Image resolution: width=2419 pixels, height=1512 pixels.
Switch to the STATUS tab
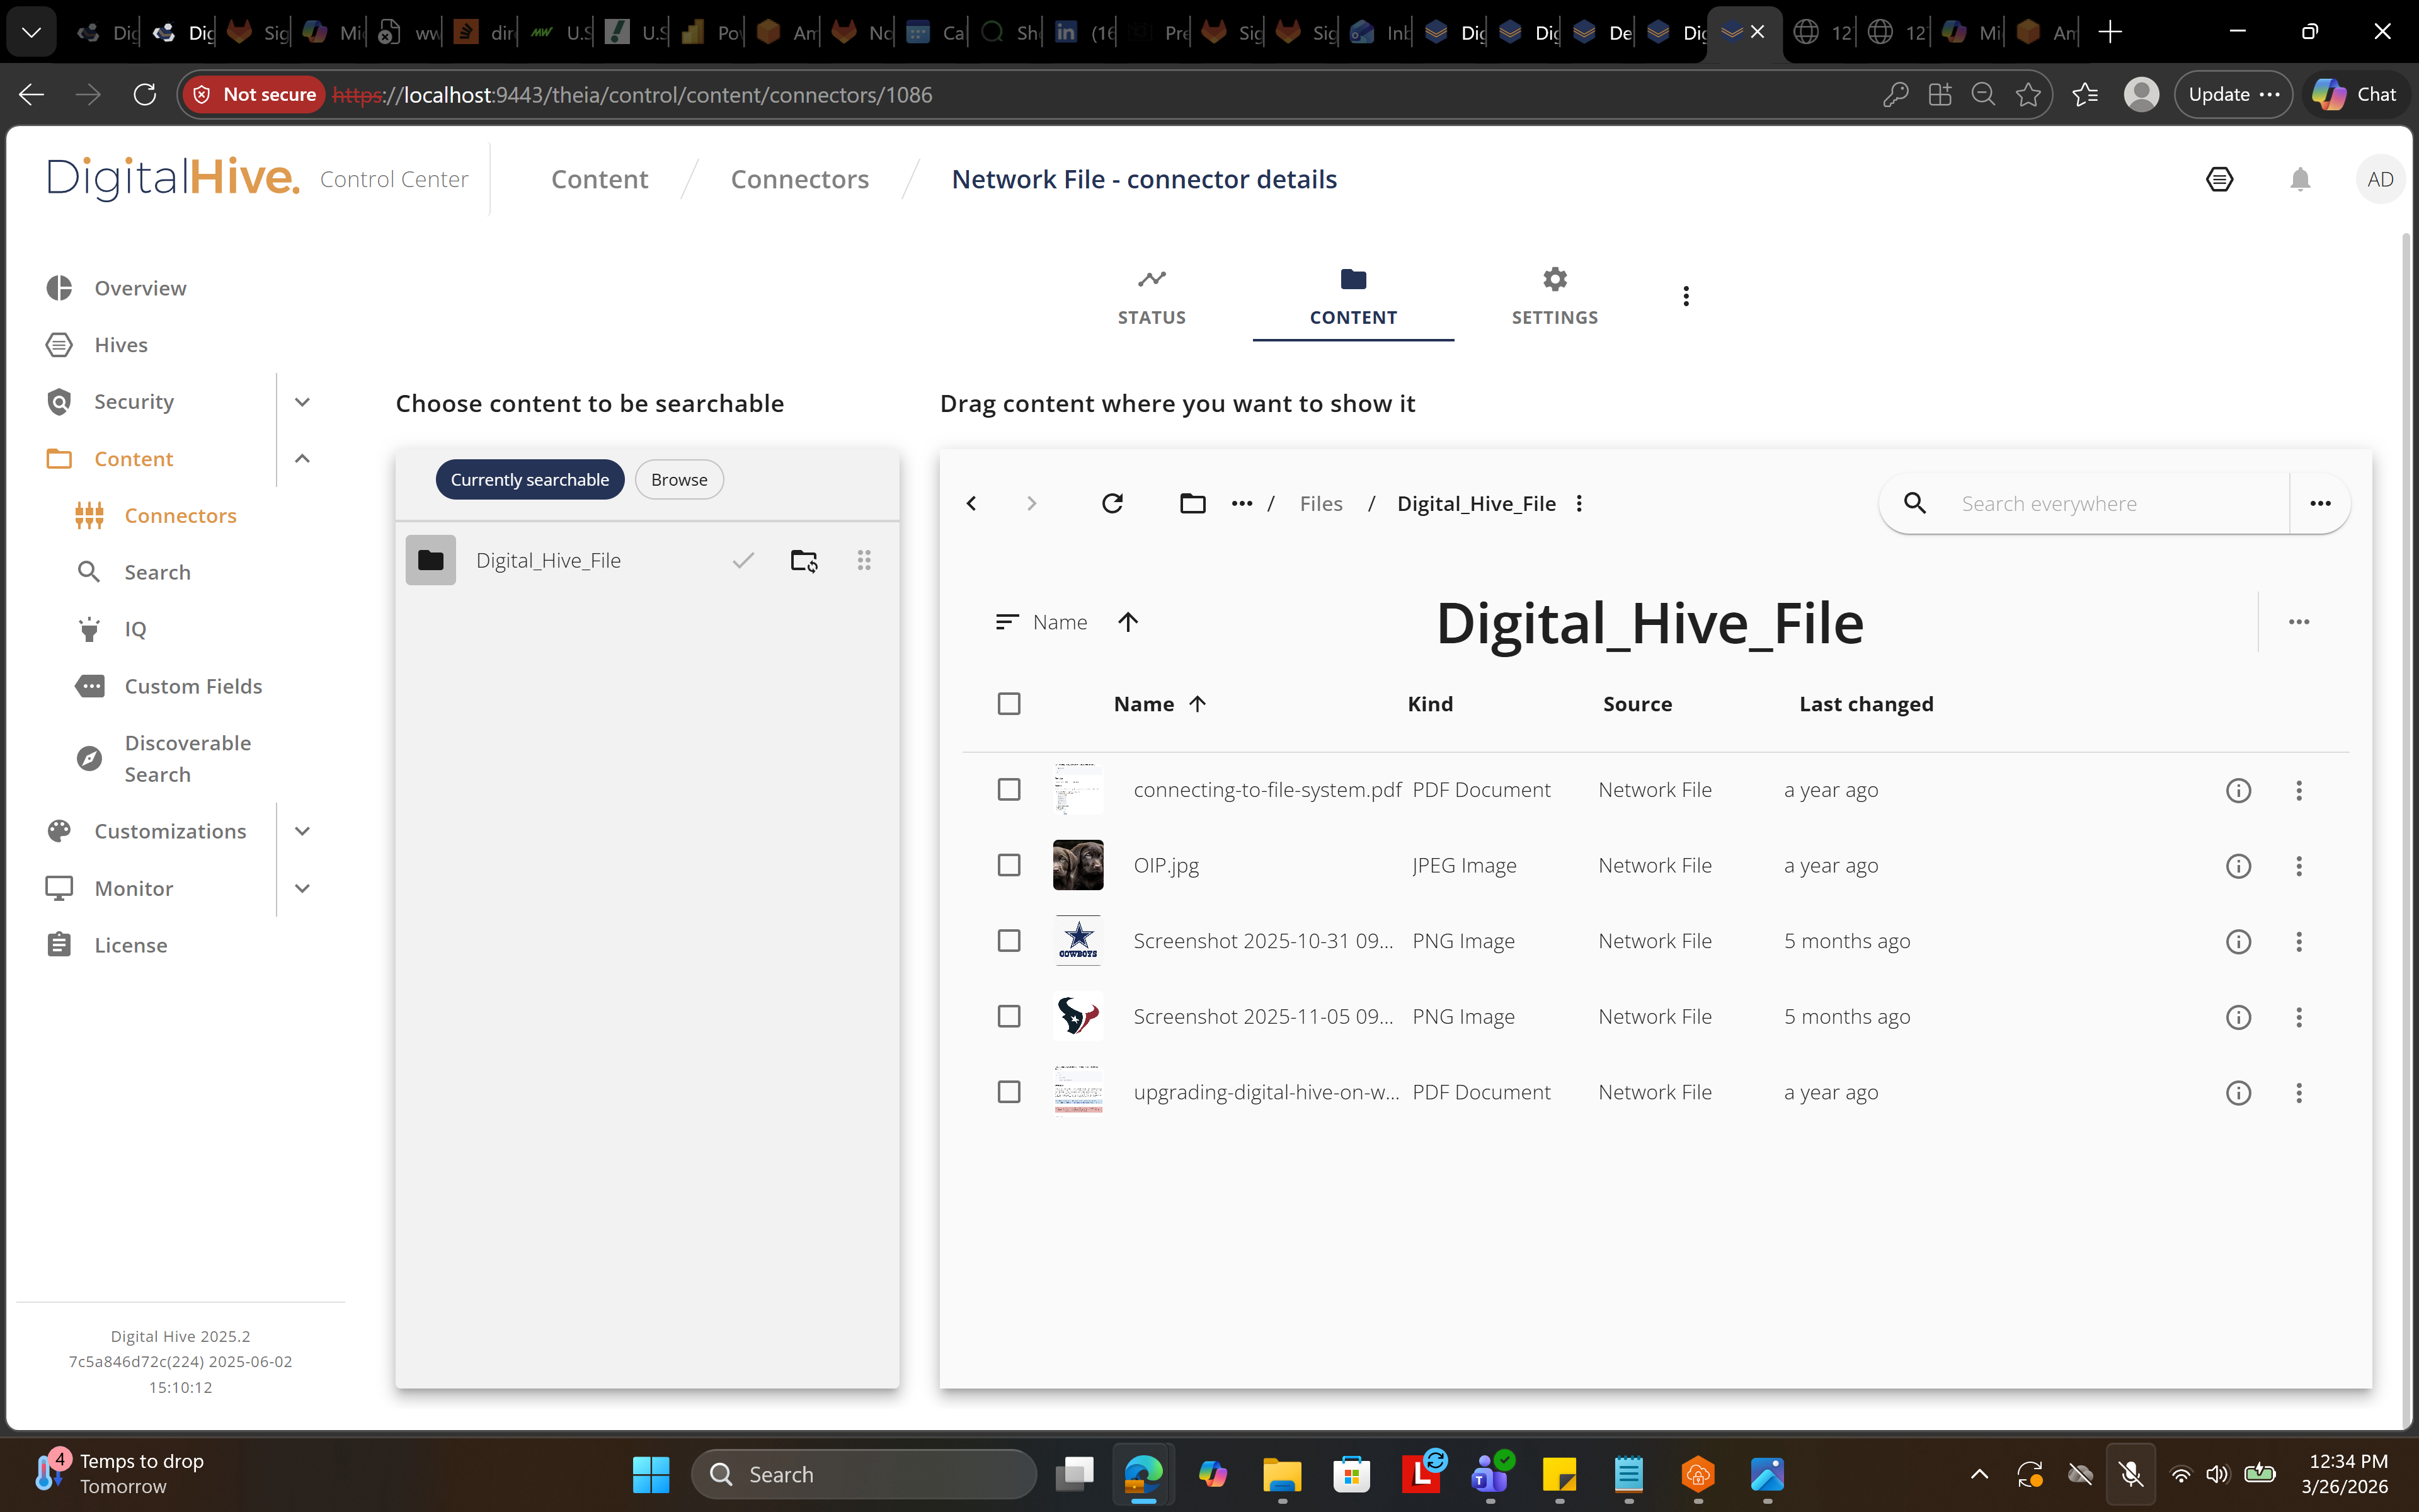click(1152, 297)
